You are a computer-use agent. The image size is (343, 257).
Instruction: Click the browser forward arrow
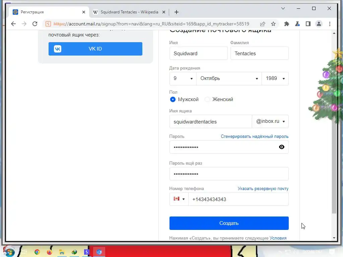click(x=24, y=24)
